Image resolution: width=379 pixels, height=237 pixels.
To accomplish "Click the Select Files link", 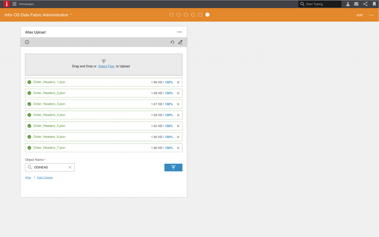I will point(106,66).
